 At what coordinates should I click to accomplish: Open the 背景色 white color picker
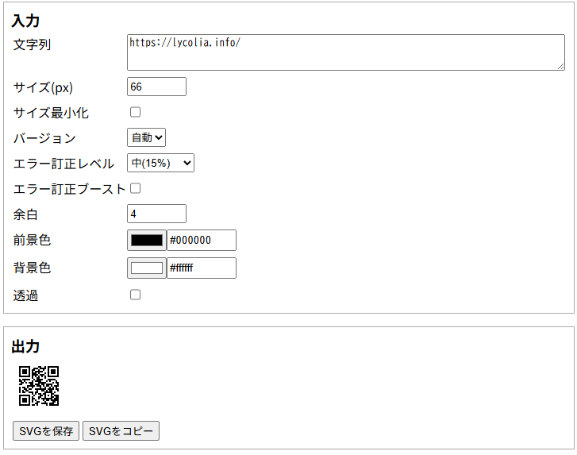146,268
